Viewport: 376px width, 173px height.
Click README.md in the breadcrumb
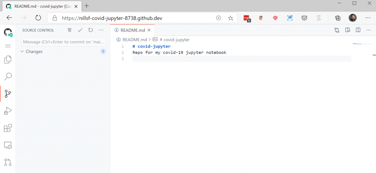[134, 40]
